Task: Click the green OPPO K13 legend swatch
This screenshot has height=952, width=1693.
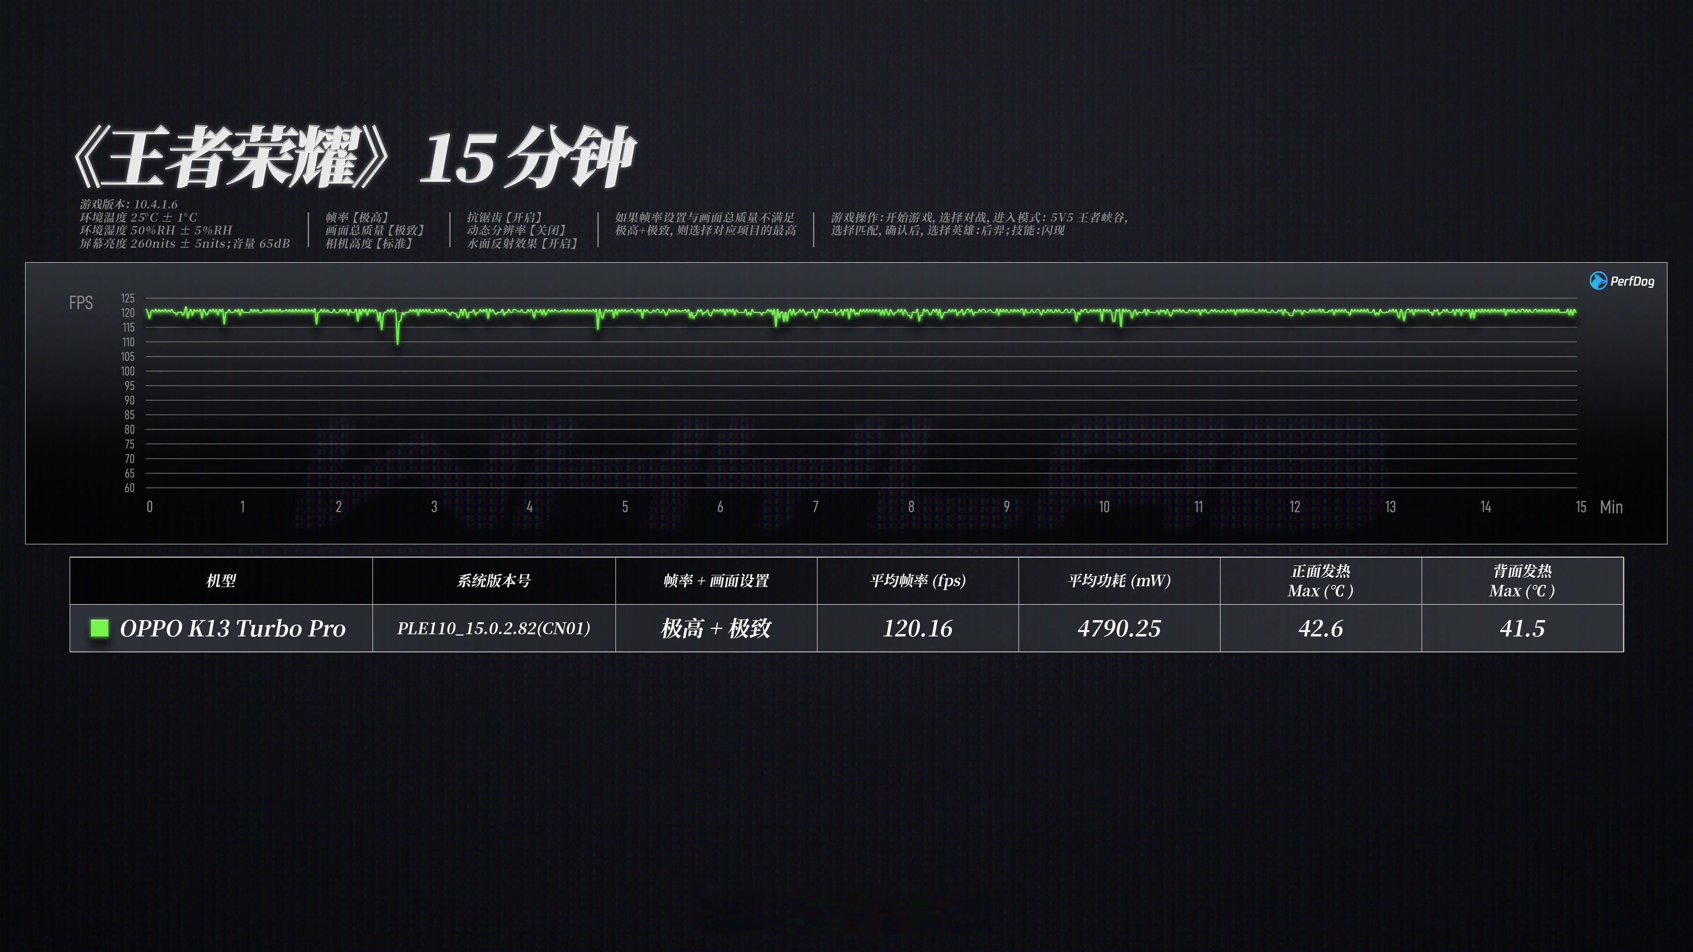Action: click(99, 628)
